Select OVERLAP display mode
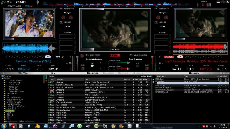This screenshot has width=230, height=129. (29, 6)
